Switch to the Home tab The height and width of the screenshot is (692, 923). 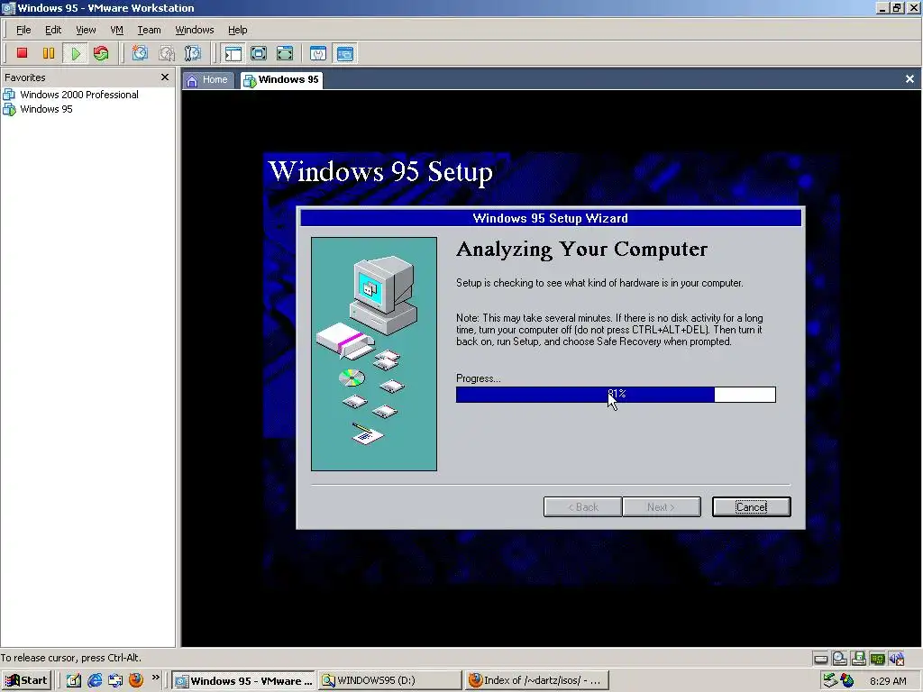(208, 79)
